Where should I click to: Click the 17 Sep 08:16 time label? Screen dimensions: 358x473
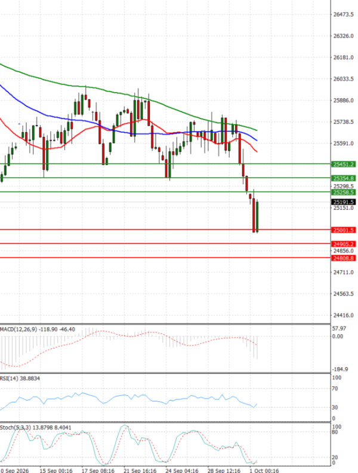pos(98,470)
